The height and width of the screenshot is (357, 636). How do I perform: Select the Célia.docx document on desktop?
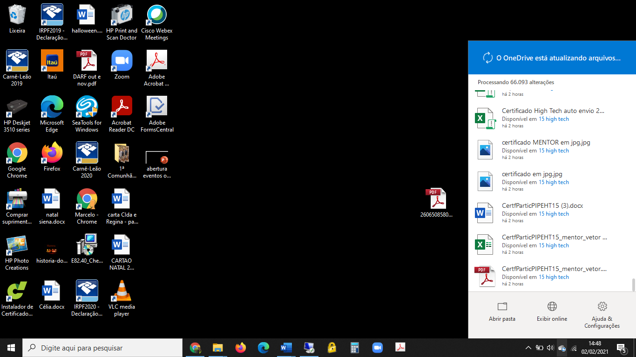pyautogui.click(x=52, y=295)
